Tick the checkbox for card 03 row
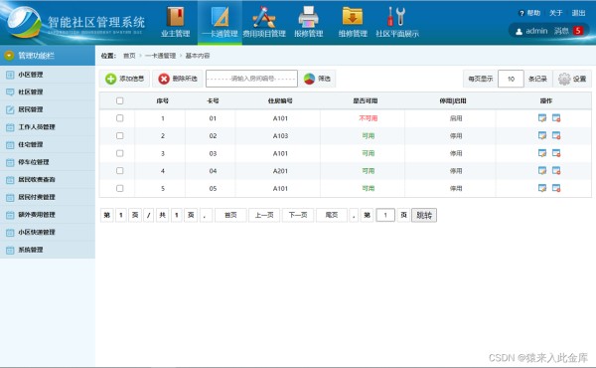Viewport: 596px width, 368px height. pyautogui.click(x=120, y=153)
